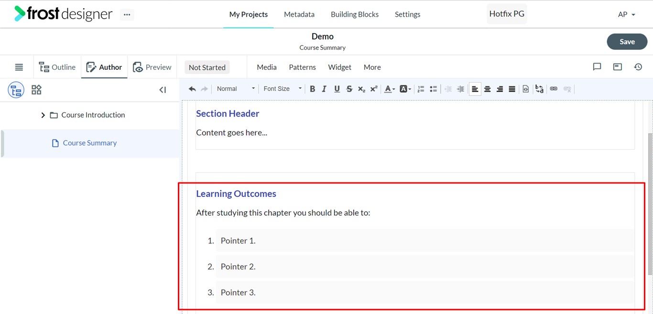Collapse the left sidebar panel
The image size is (653, 314).
pyautogui.click(x=163, y=90)
